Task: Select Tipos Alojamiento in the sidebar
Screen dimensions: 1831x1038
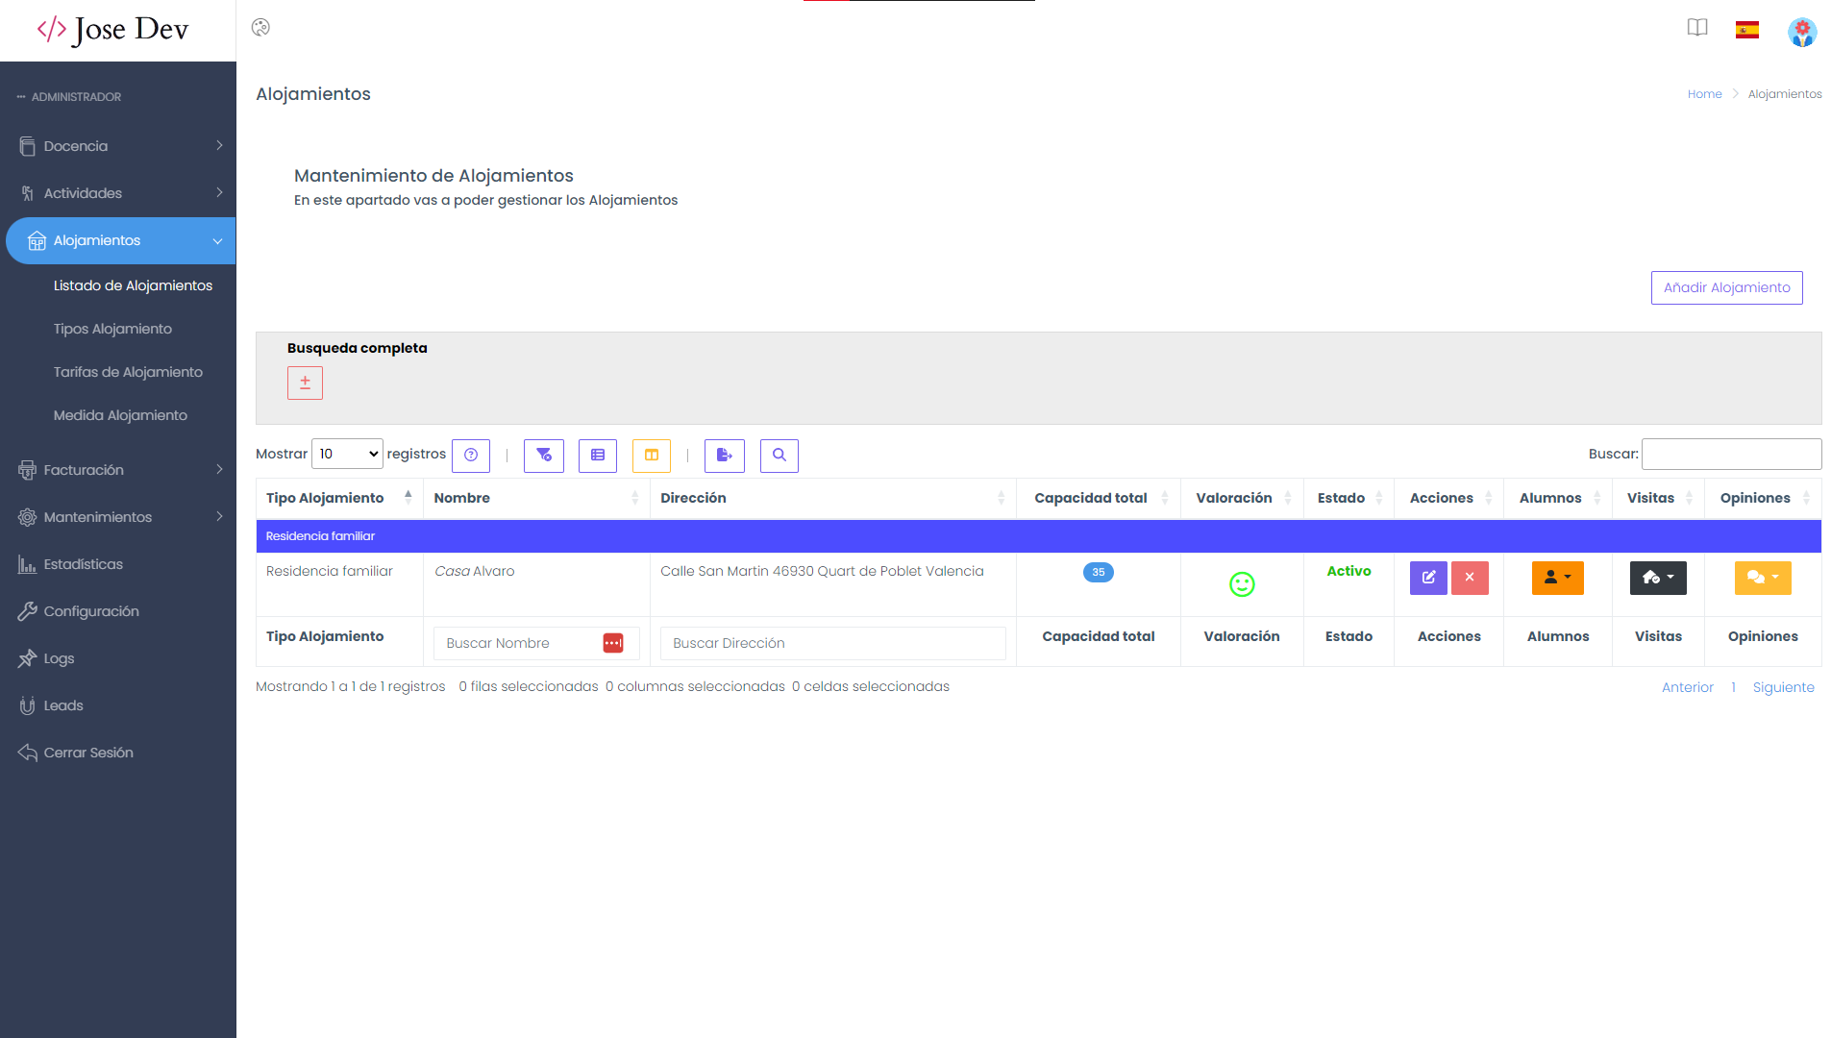Action: [112, 329]
